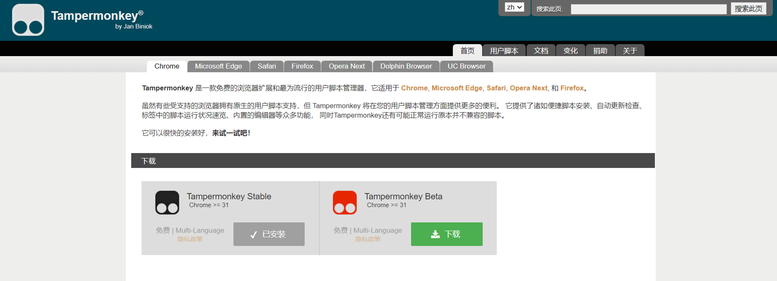
Task: Switch to the 变化 changelog tab
Action: click(x=570, y=51)
